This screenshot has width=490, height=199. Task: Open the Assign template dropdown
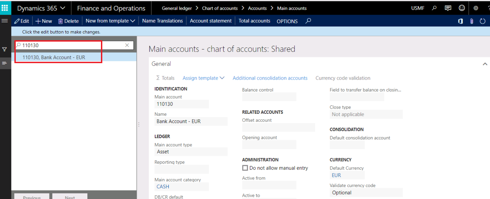point(204,78)
